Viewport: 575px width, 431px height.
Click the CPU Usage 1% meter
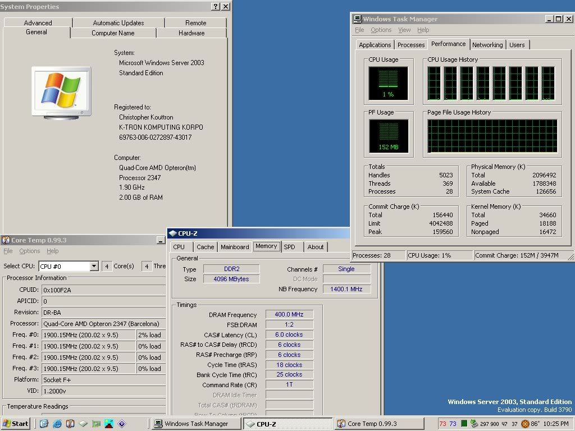[389, 83]
